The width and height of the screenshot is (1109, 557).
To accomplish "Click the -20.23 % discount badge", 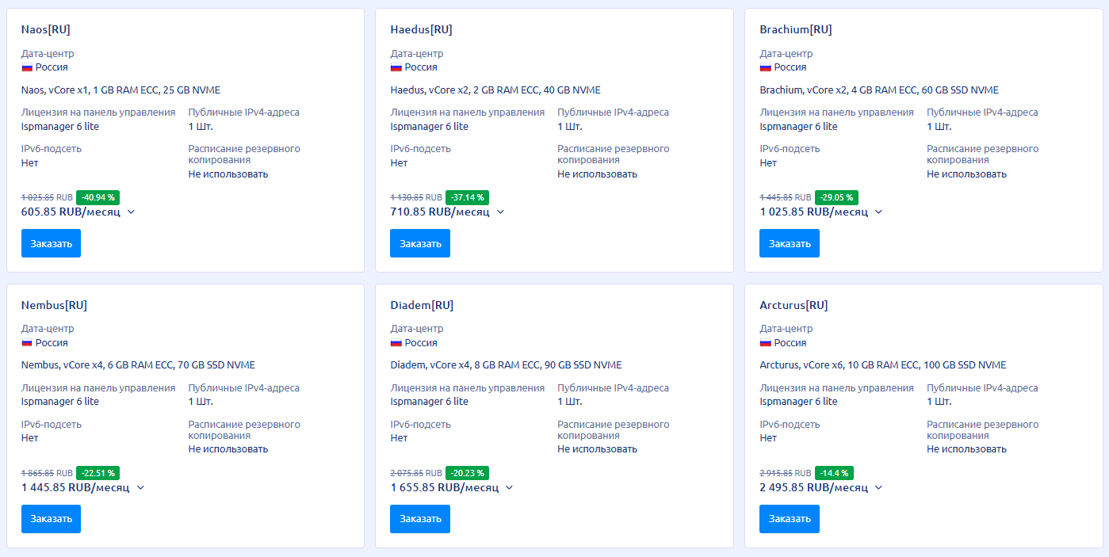I will (467, 472).
